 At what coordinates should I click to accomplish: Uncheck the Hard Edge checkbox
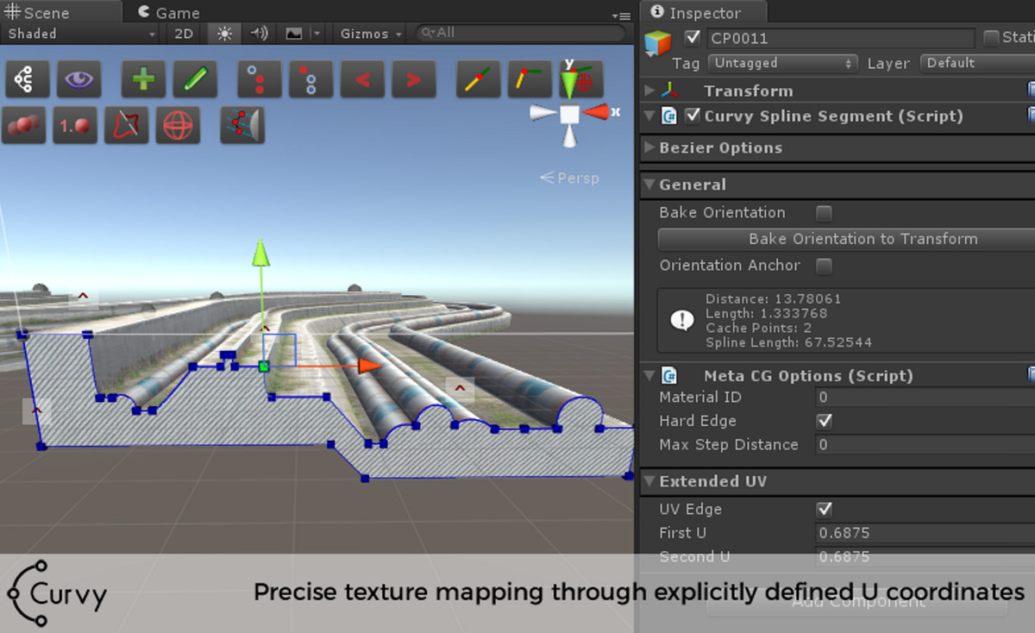[824, 421]
